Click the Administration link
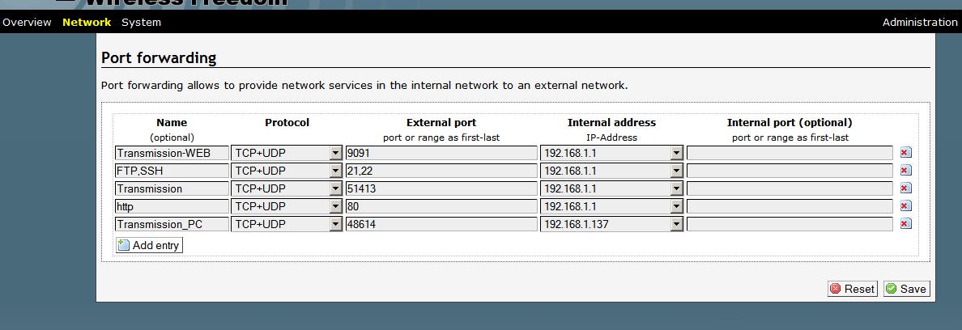The height and width of the screenshot is (330, 962). coord(920,23)
